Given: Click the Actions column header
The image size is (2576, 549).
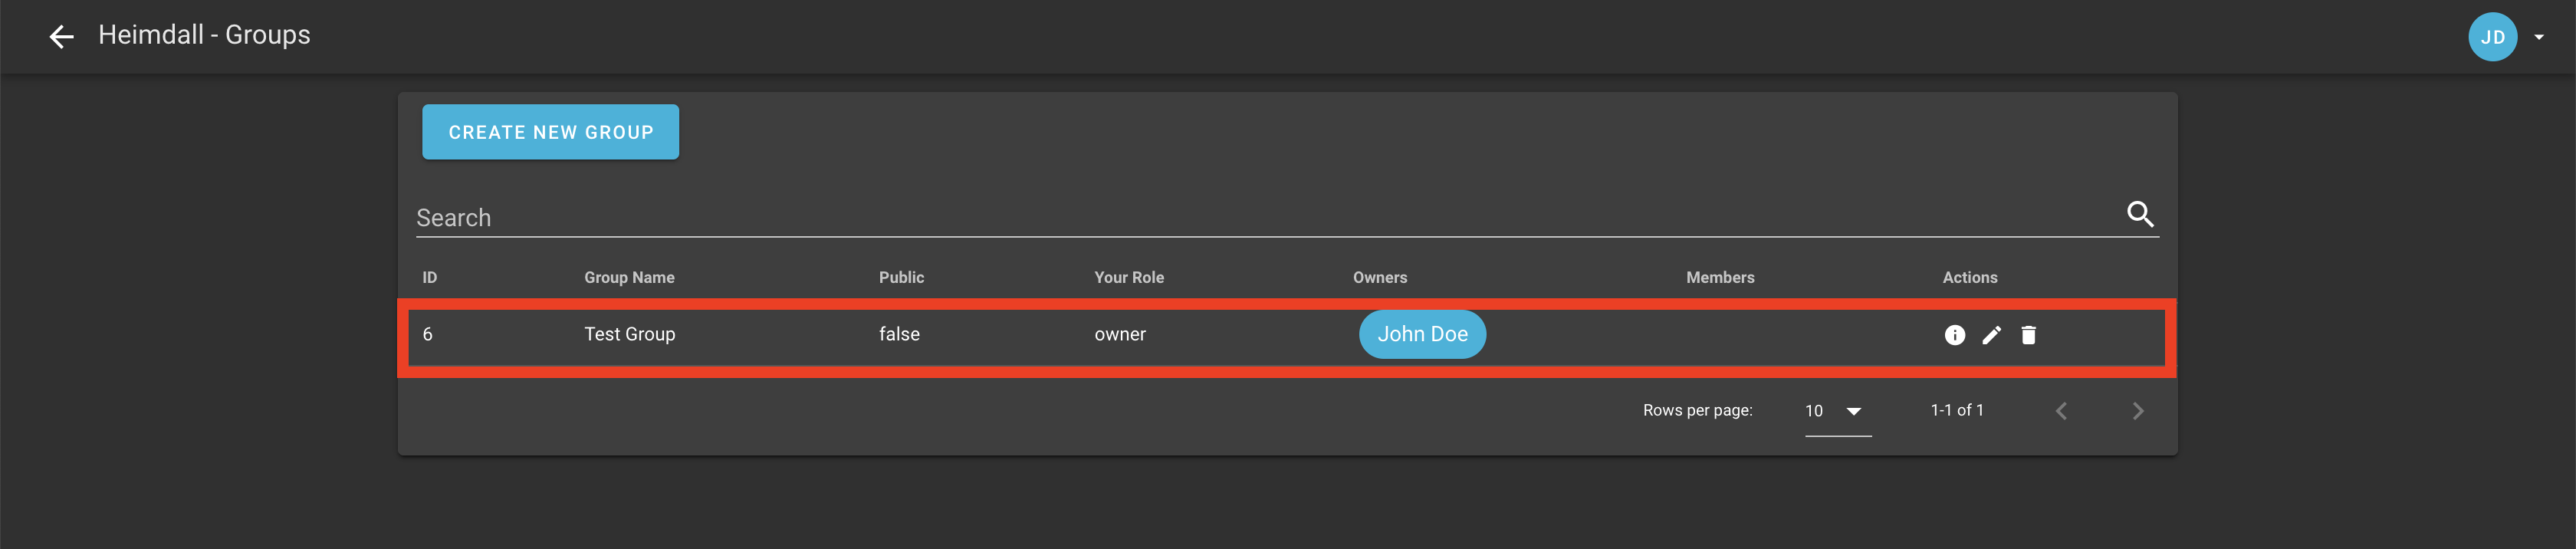Looking at the screenshot, I should point(1969,277).
